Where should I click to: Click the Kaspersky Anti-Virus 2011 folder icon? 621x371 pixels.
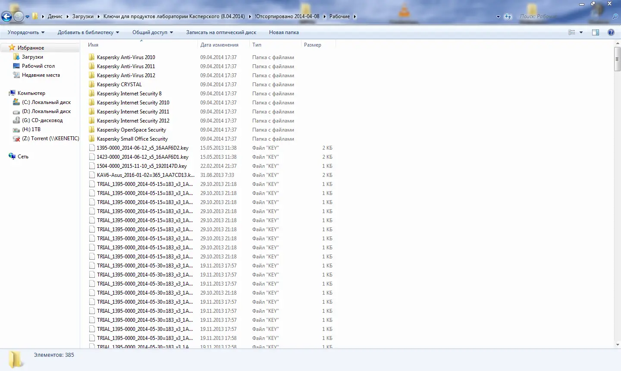click(92, 66)
